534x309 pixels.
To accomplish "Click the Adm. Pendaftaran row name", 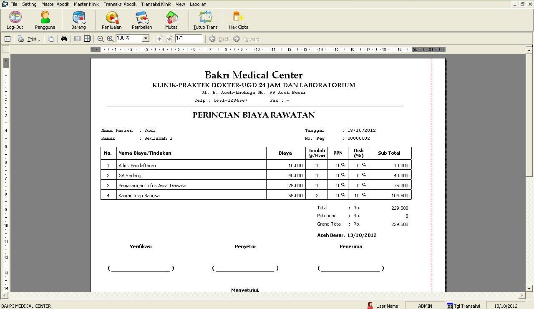I will tap(137, 166).
